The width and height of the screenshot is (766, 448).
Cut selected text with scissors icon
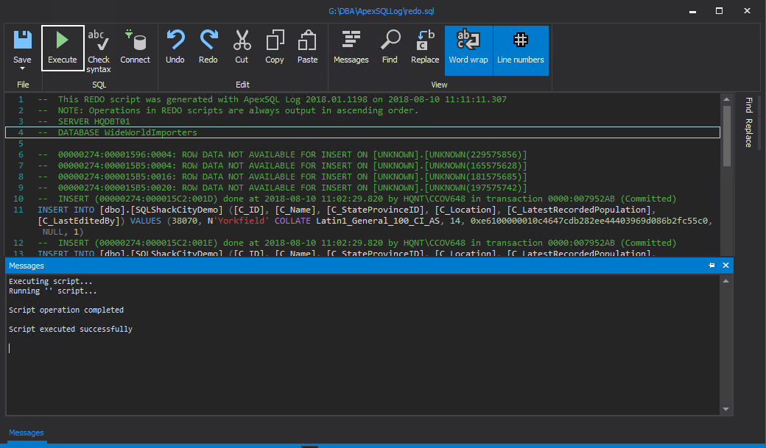click(242, 48)
